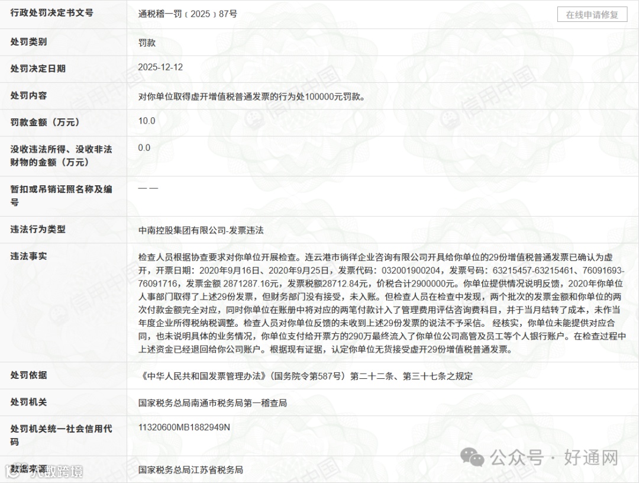Click the 罚款金额（万元） label
The height and width of the screenshot is (483, 639).
coord(45,123)
